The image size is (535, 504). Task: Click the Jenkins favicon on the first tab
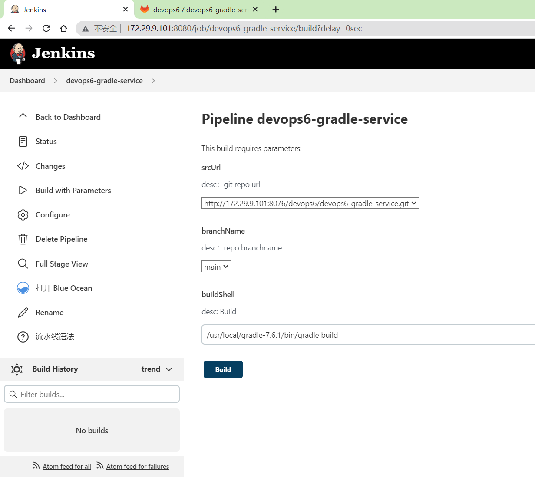[15, 9]
